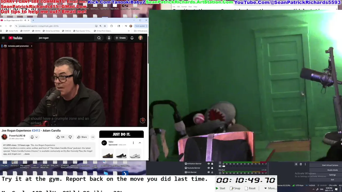Start the stopwatch timer
Viewport: 342px width, 192px height.
pyautogui.click(x=220, y=188)
